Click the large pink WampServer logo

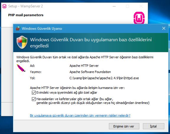(x=139, y=18)
